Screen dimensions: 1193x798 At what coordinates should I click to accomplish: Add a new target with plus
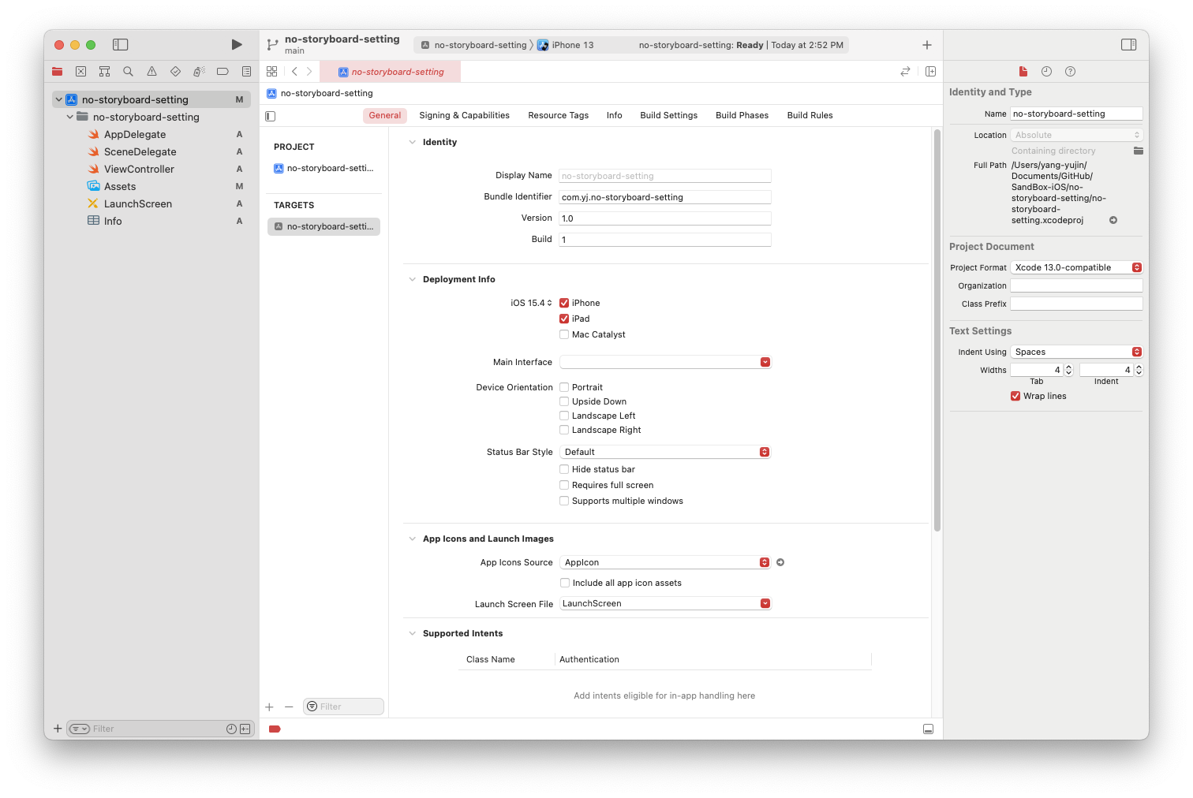point(269,707)
